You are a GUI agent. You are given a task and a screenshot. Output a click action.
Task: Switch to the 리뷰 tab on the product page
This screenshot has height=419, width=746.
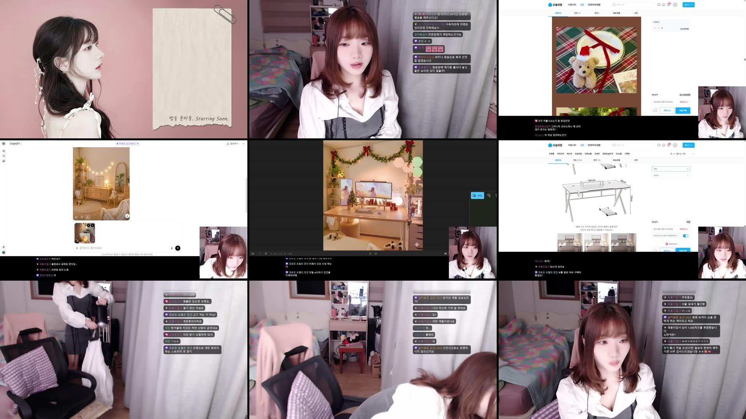578,13
